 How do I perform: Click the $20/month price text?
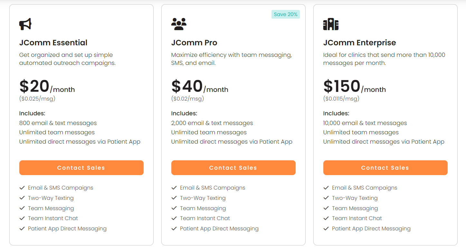click(x=47, y=86)
